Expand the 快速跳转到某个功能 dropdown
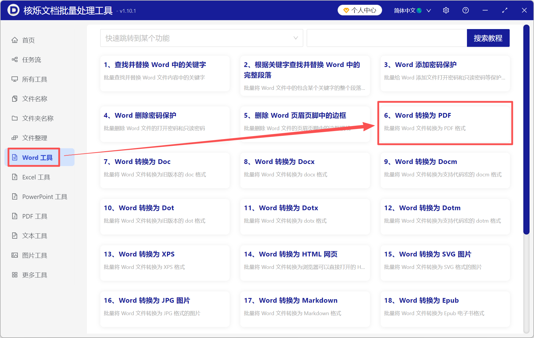 point(201,38)
